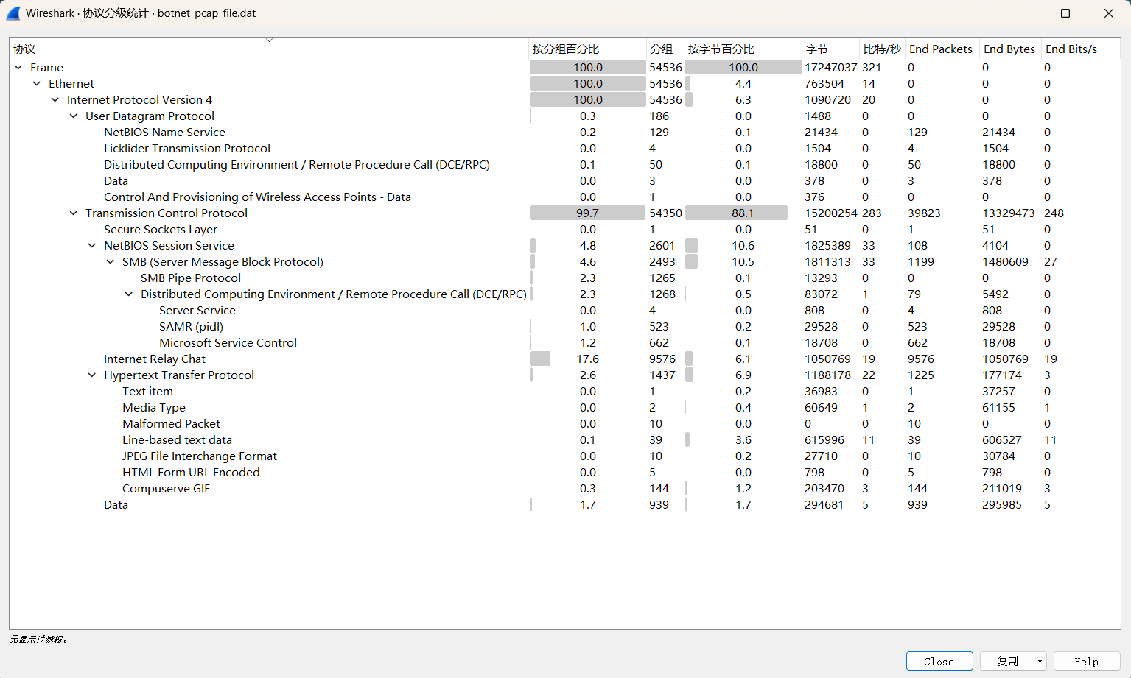Image resolution: width=1131 pixels, height=678 pixels.
Task: Sort by 按分组百分比 column header
Action: (587, 49)
